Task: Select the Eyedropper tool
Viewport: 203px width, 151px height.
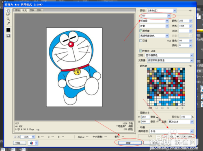Action: 8,23
